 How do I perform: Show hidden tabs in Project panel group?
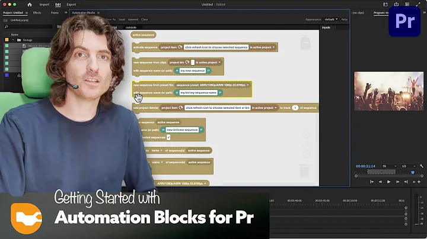click(x=66, y=12)
